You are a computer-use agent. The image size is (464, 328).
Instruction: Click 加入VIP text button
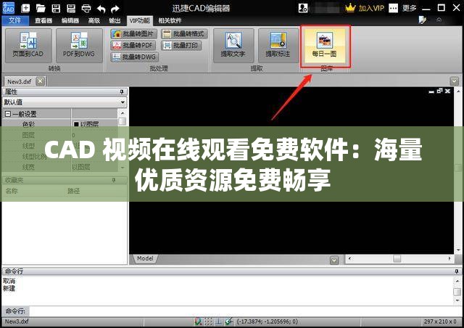(371, 8)
